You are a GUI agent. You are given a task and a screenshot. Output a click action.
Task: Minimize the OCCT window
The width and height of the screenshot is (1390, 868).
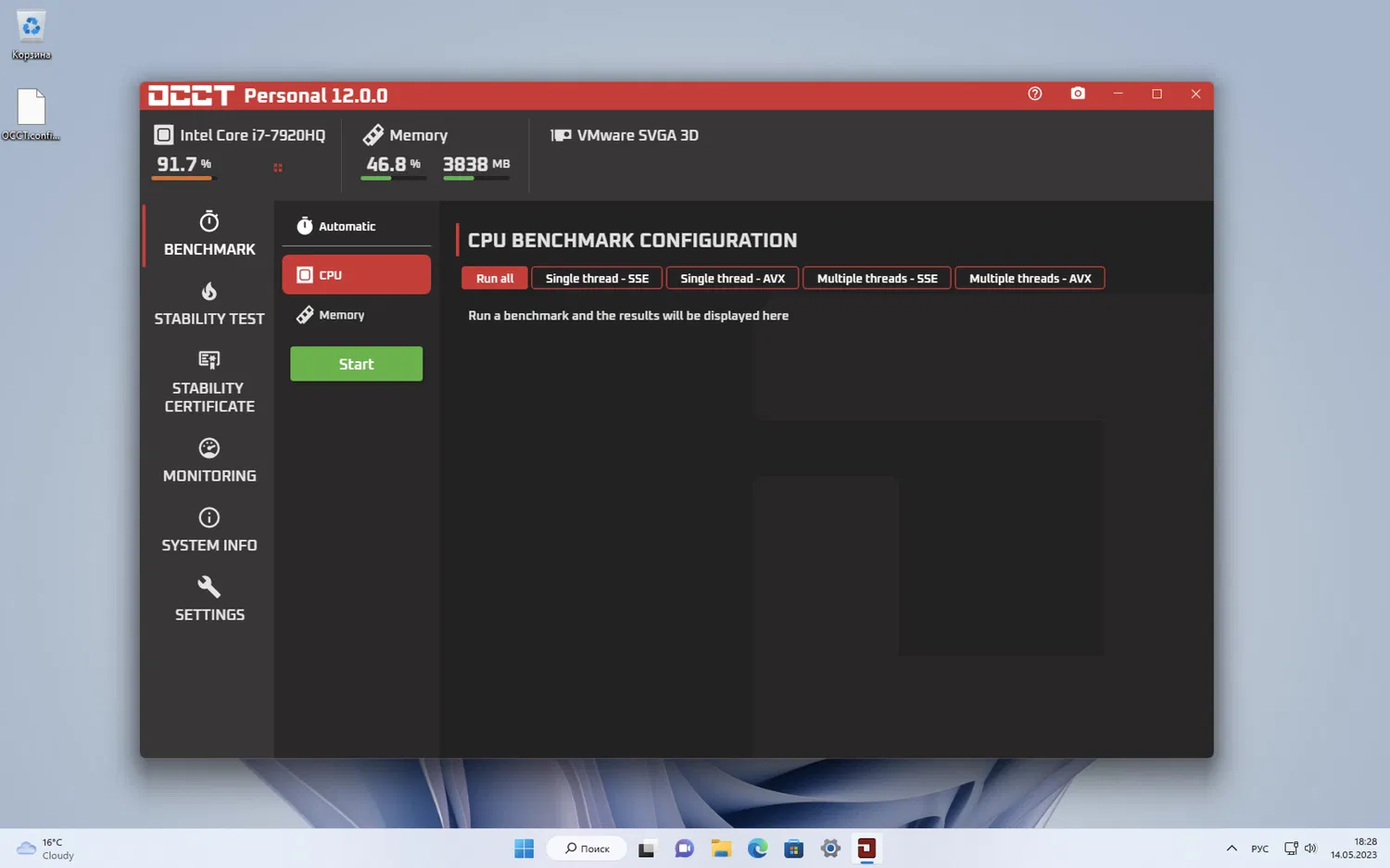pyautogui.click(x=1118, y=94)
